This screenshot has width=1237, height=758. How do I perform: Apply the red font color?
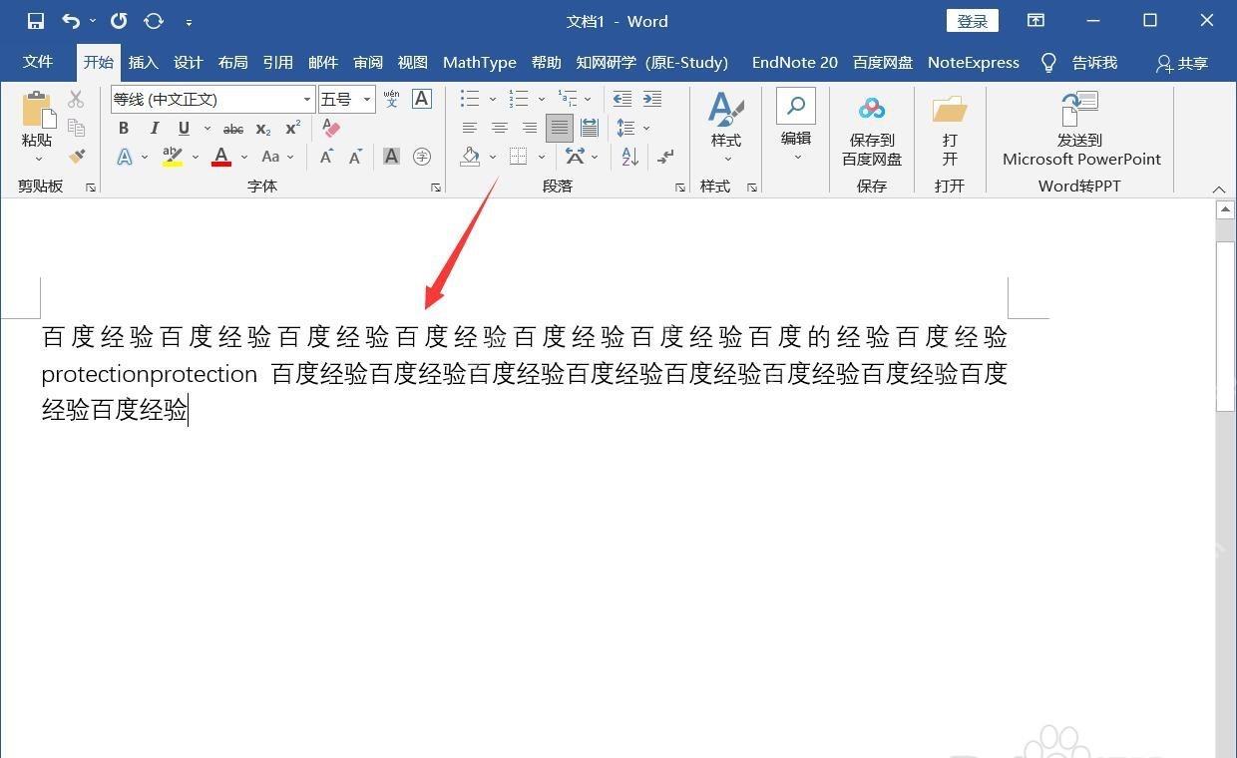click(221, 157)
